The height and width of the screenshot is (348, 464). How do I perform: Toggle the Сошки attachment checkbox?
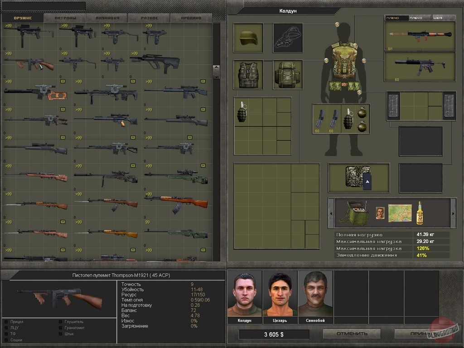[x=6, y=340]
